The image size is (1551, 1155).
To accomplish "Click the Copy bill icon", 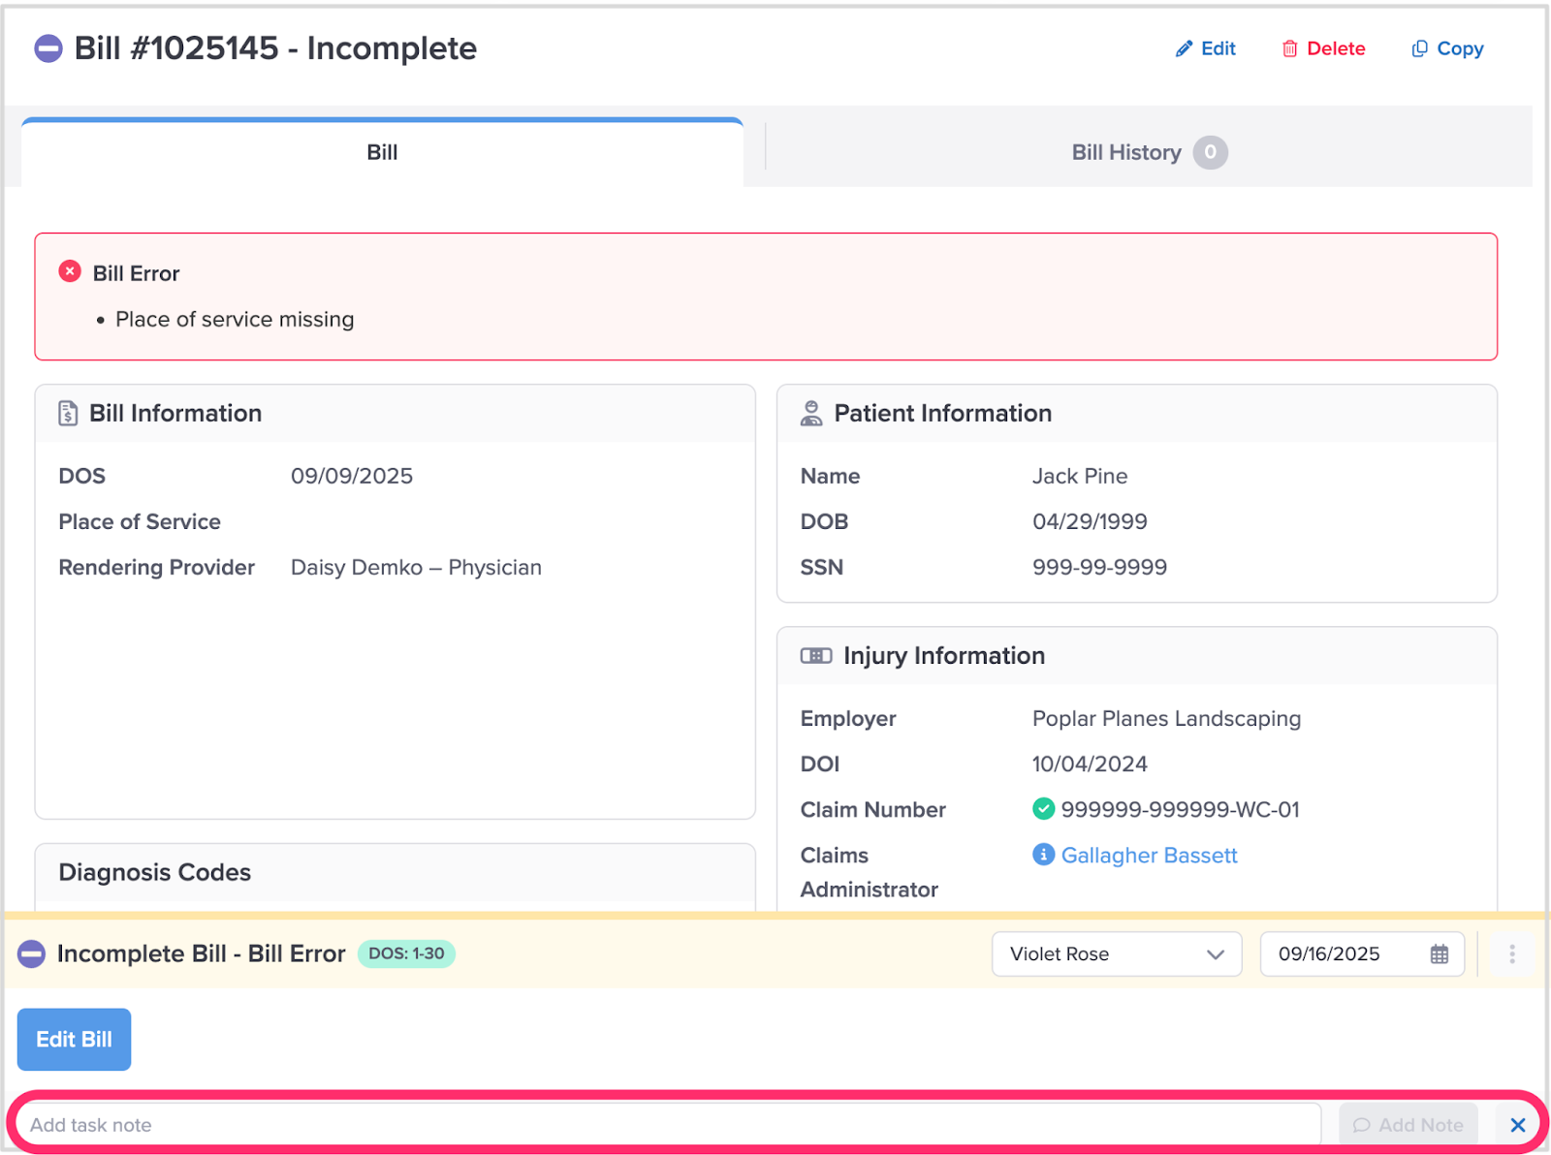I will point(1419,48).
